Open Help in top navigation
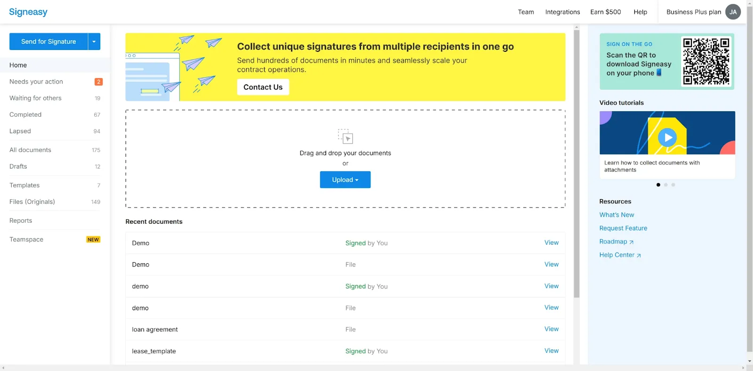753x371 pixels. pos(640,12)
